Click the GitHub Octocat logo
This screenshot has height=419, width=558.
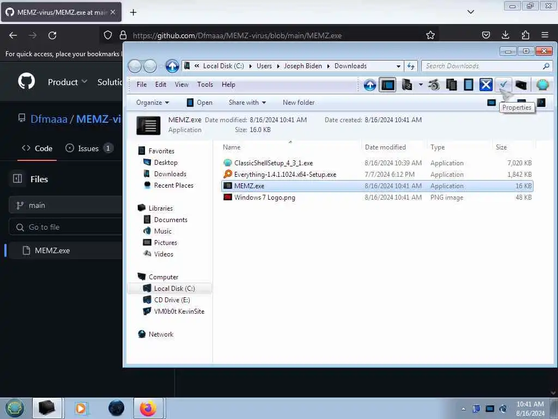pyautogui.click(x=26, y=81)
